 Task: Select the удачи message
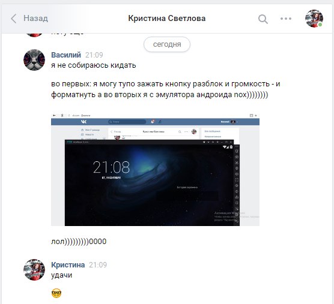coord(61,275)
